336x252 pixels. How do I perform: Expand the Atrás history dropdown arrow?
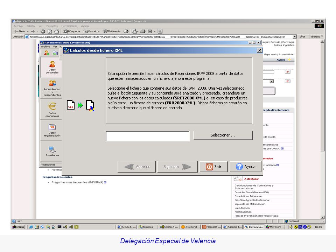pos(28,31)
